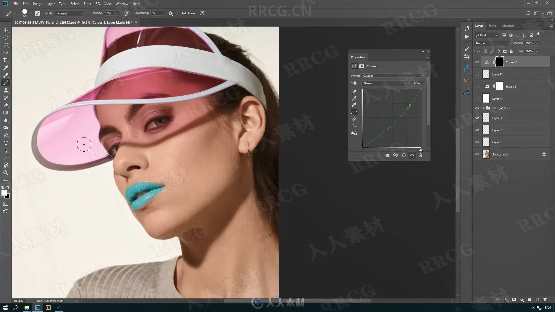555x312 pixels.
Task: Click delete adjustment layer trash icon
Action: 420,155
